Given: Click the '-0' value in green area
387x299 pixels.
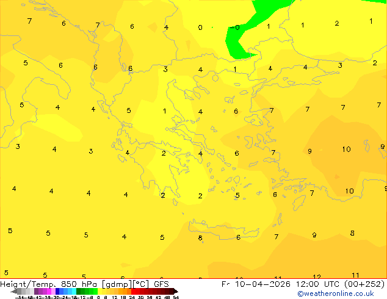Looking at the screenshot, I should 235,27.
